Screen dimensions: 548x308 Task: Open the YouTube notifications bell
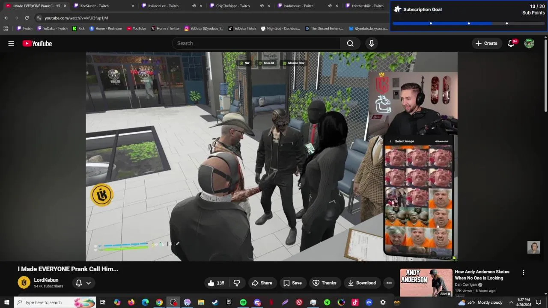tap(511, 43)
